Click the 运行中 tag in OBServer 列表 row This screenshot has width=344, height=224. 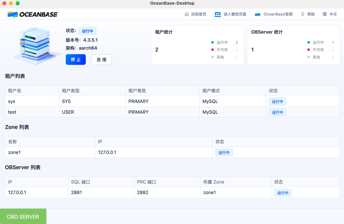click(283, 192)
